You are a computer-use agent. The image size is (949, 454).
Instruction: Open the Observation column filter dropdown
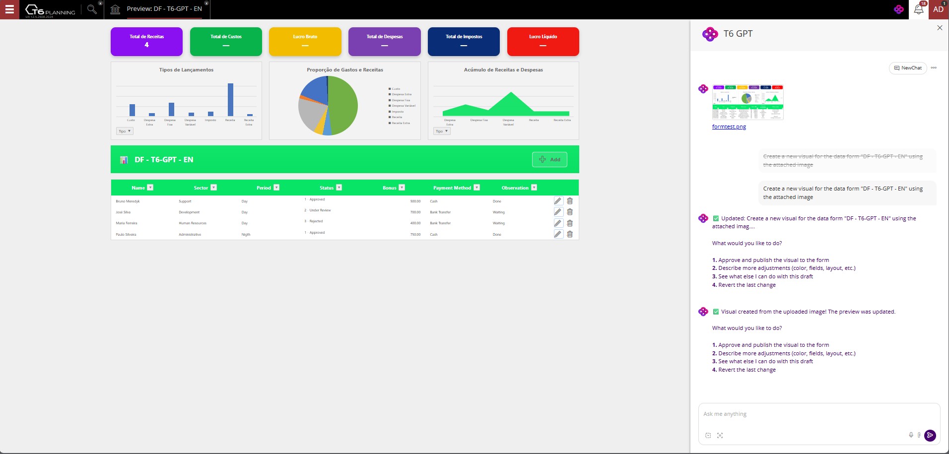point(534,188)
